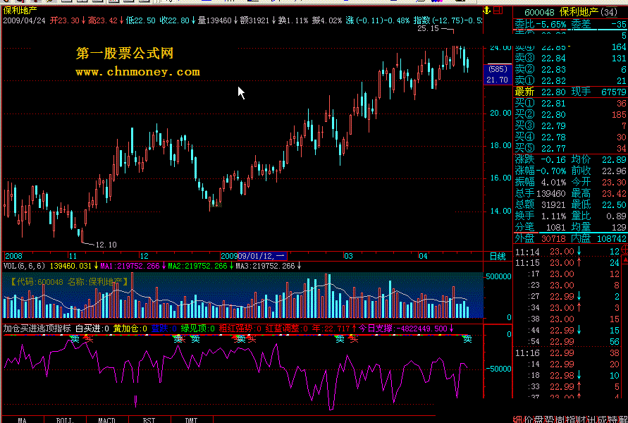Click the 卖① 22.82 sell order row
Screen dimensions: 628x423
(x=571, y=80)
